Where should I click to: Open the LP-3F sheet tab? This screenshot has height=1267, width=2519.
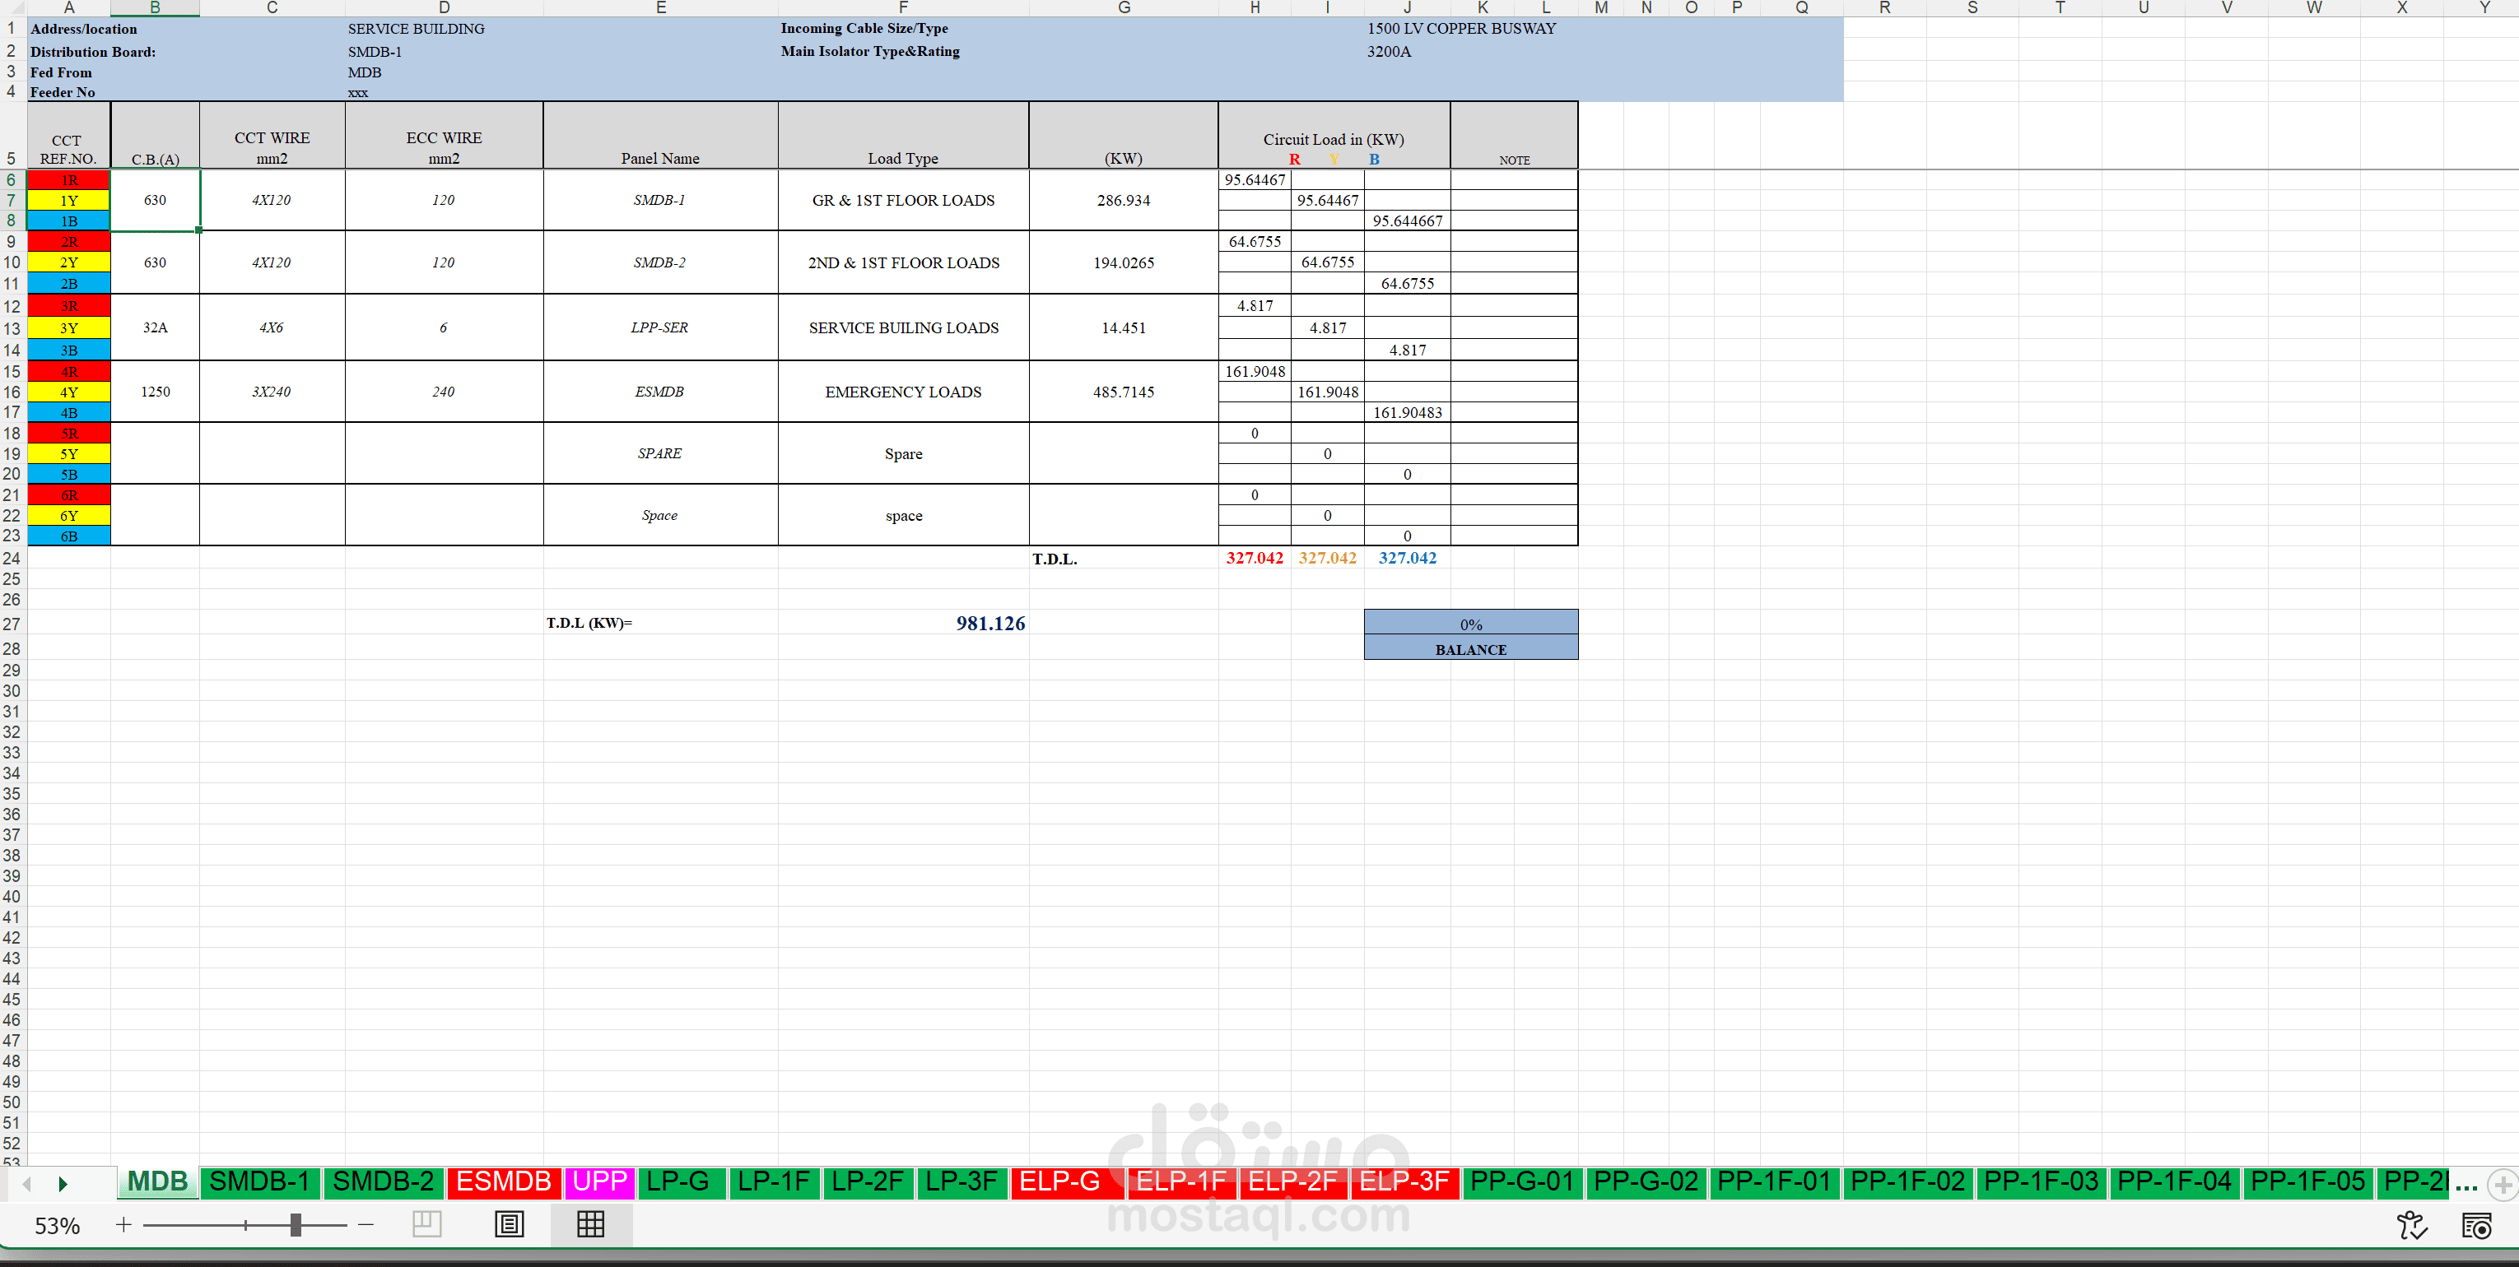[x=962, y=1182]
